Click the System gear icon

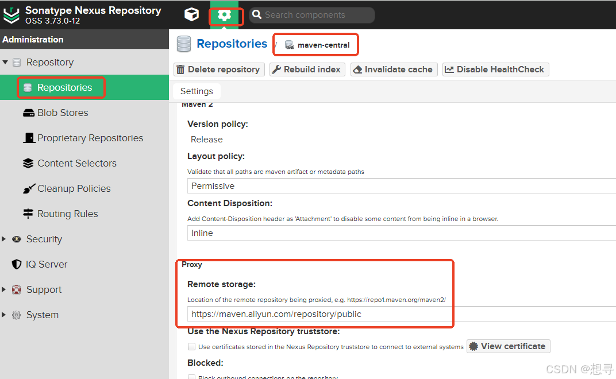(17, 315)
